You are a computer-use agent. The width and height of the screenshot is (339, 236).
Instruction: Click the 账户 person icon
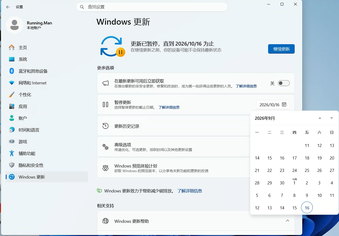coord(12,118)
